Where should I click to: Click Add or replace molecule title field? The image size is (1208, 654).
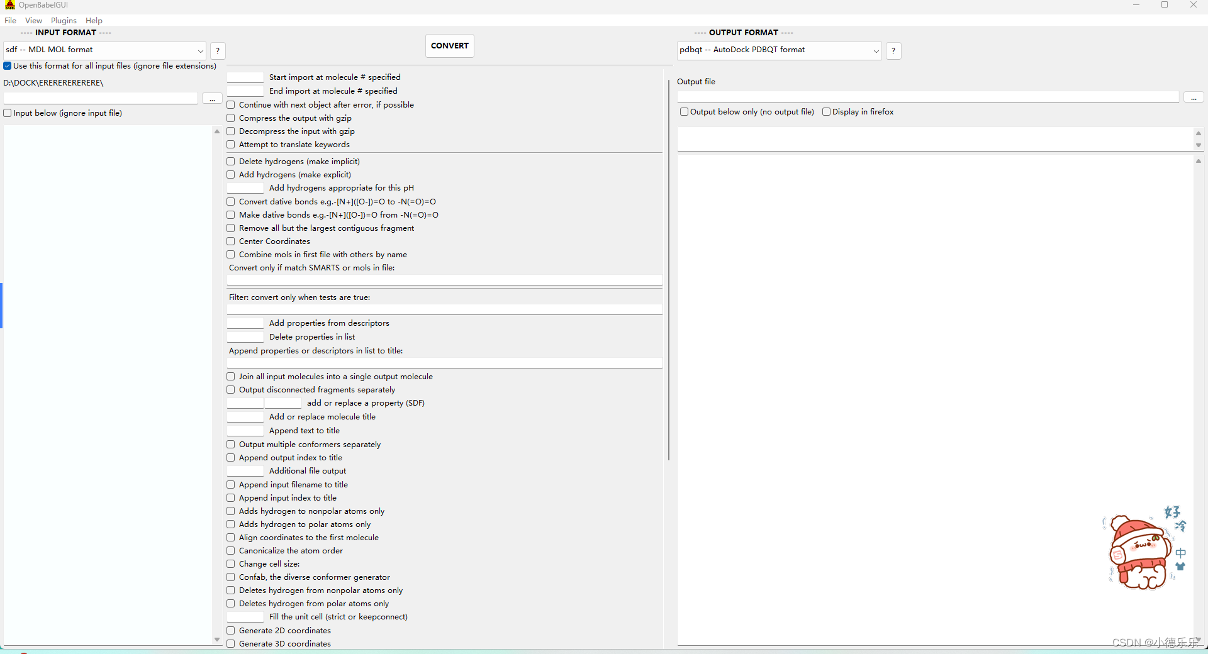(245, 417)
